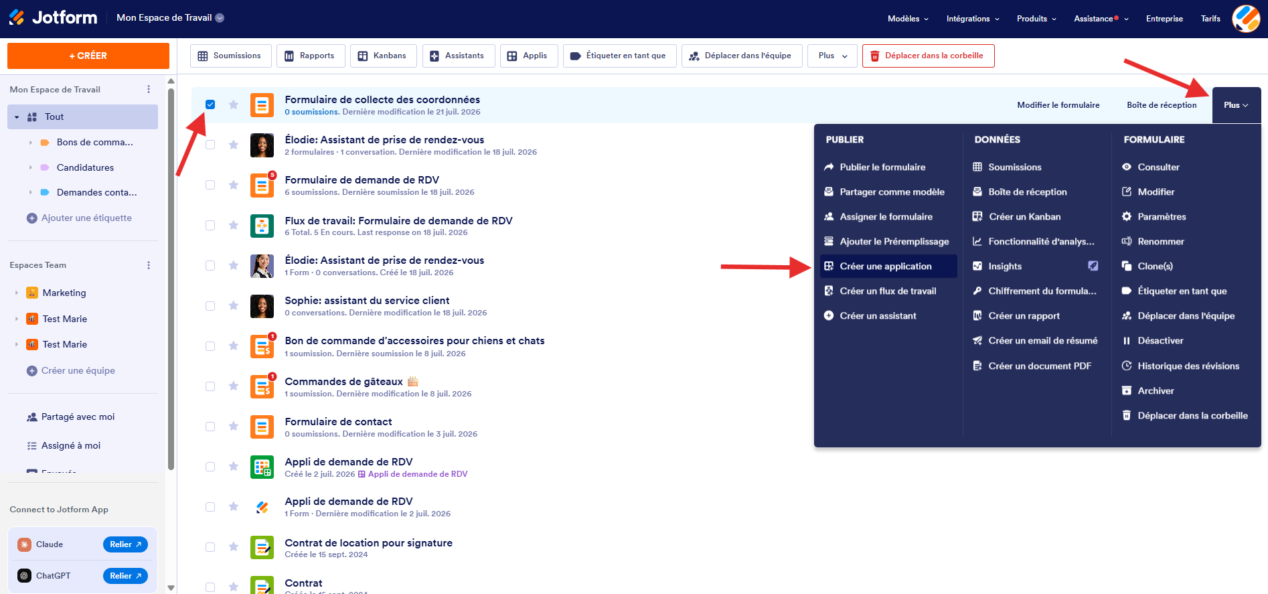
Task: Open Modifier le formulaire link
Action: (x=1058, y=105)
